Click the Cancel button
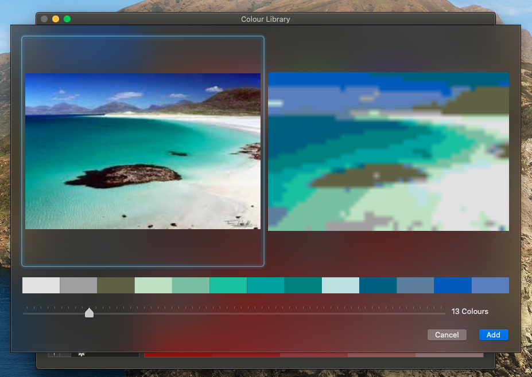This screenshot has height=377, width=532. (447, 335)
